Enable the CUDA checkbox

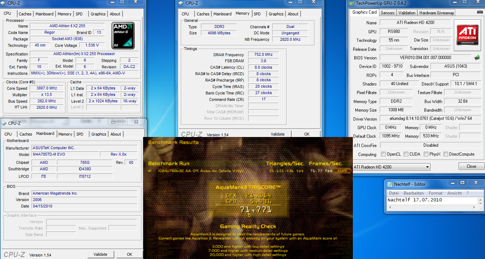(406, 154)
